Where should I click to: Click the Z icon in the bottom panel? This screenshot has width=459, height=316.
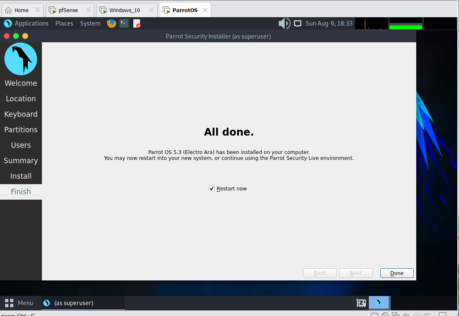pos(361,303)
